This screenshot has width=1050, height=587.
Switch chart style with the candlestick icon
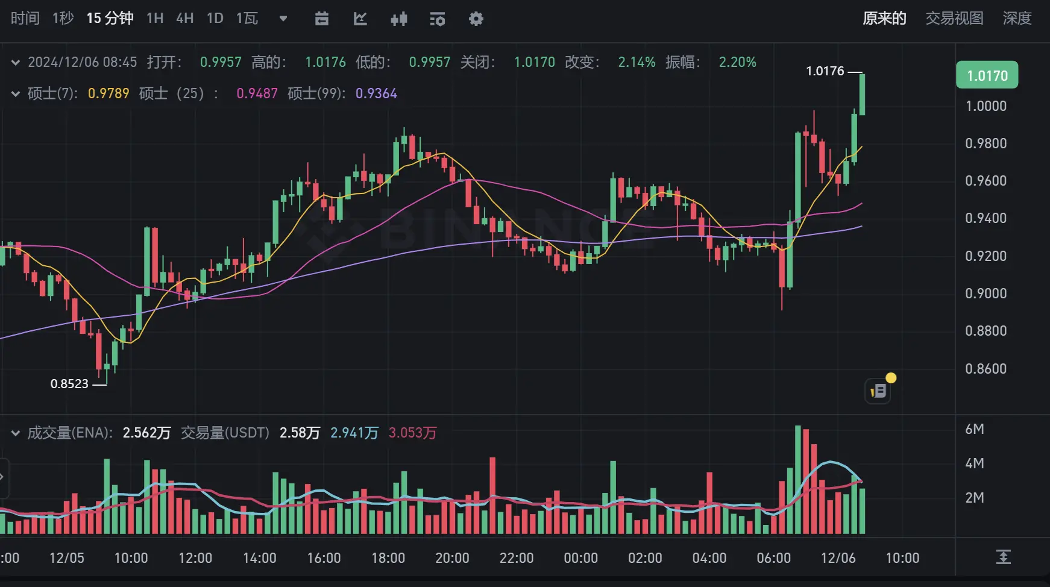click(399, 19)
